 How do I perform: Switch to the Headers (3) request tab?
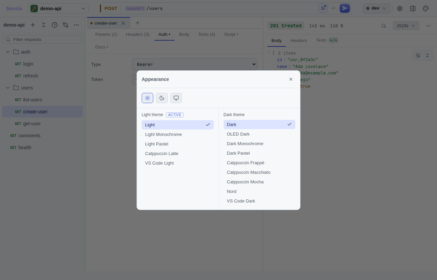[138, 34]
